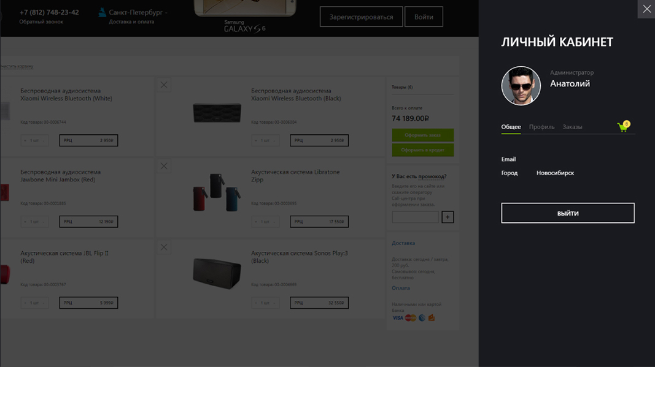Click the ВЫЙТИ logout button
The width and height of the screenshot is (655, 397).
tap(568, 213)
